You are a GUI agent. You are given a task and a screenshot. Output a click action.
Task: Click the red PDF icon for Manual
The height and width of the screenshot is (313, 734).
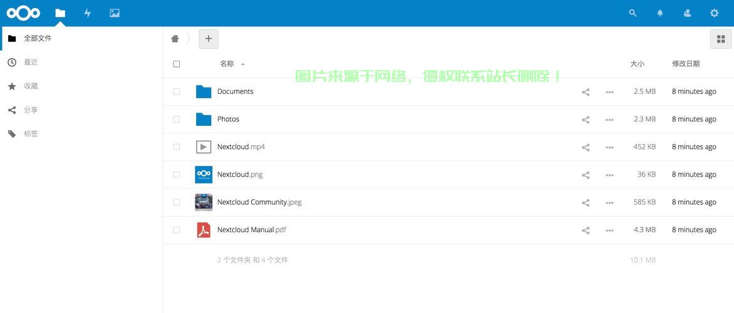(x=204, y=230)
